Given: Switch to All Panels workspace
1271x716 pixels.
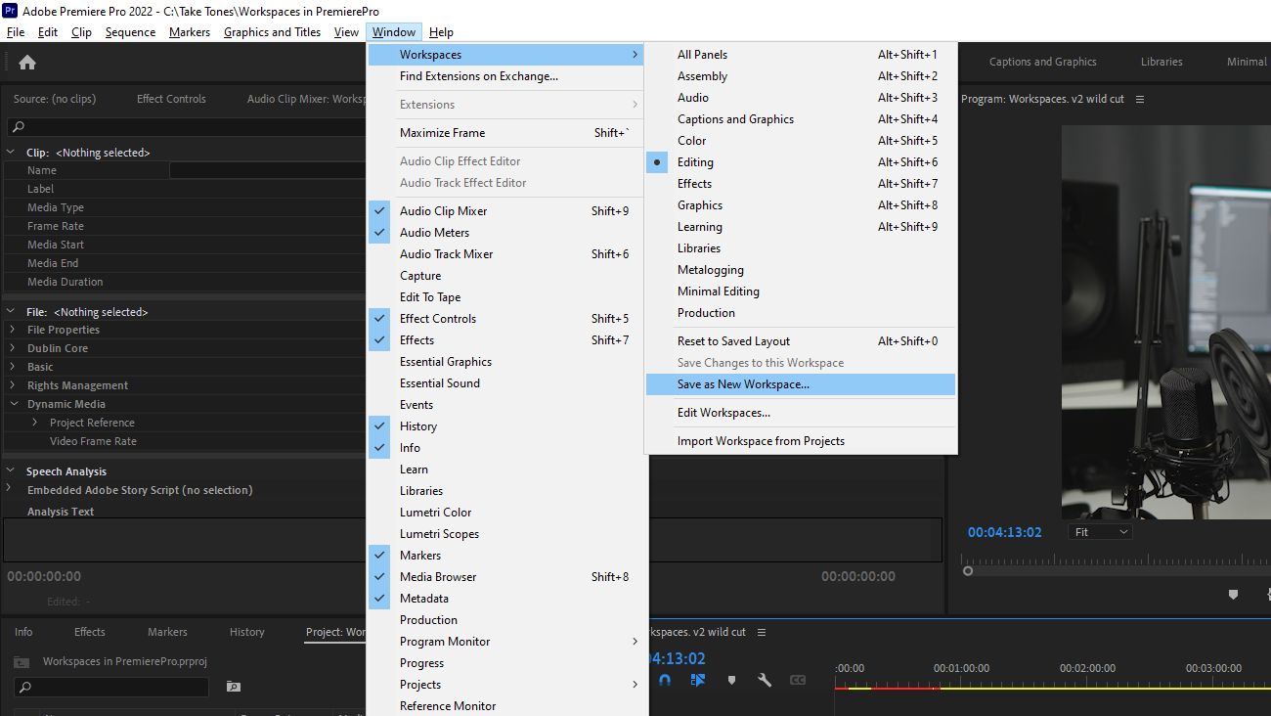Looking at the screenshot, I should pyautogui.click(x=801, y=55).
